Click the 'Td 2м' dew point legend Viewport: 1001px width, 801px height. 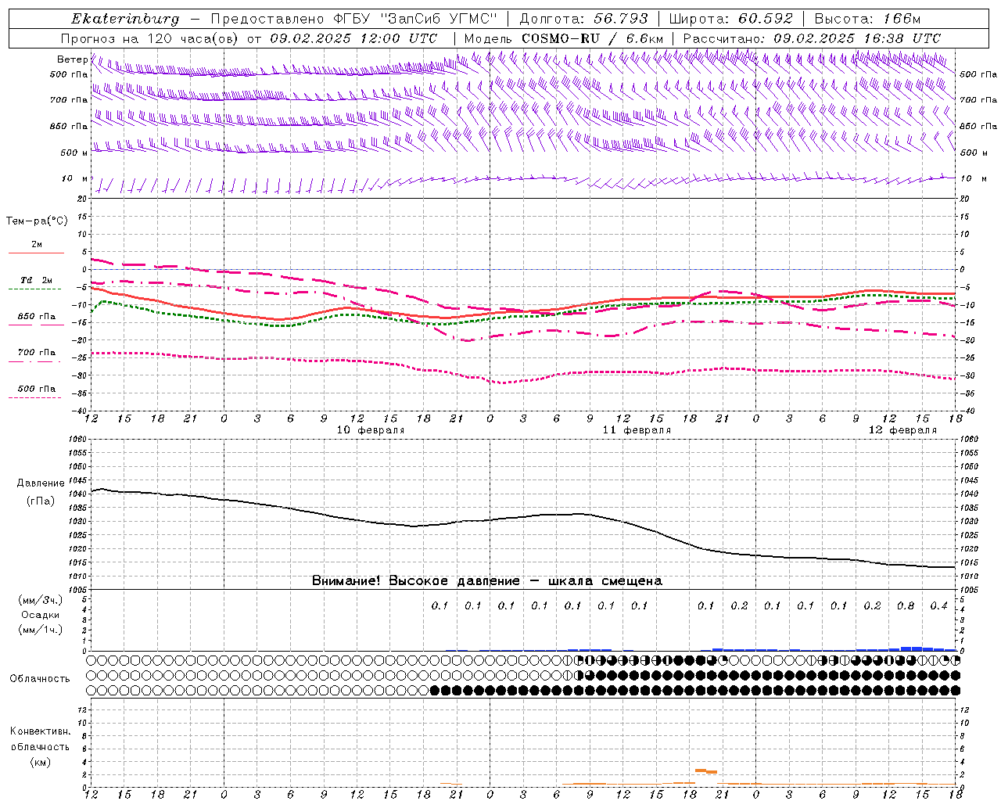[x=36, y=280]
